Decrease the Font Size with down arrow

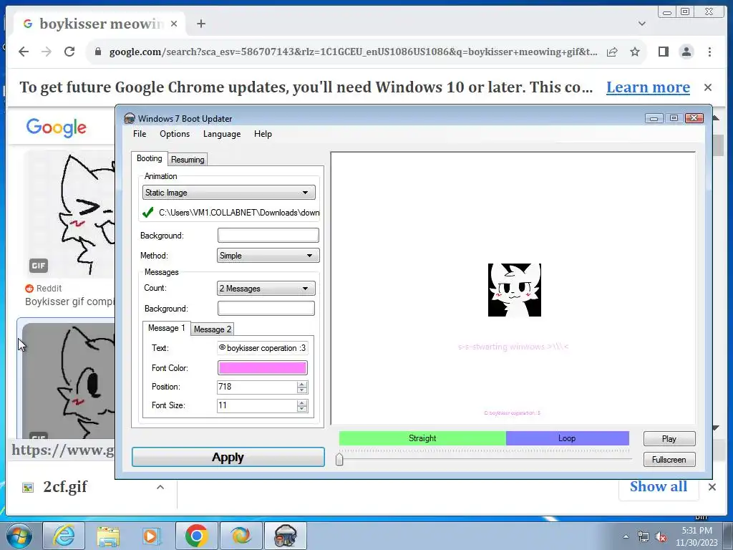coord(302,409)
